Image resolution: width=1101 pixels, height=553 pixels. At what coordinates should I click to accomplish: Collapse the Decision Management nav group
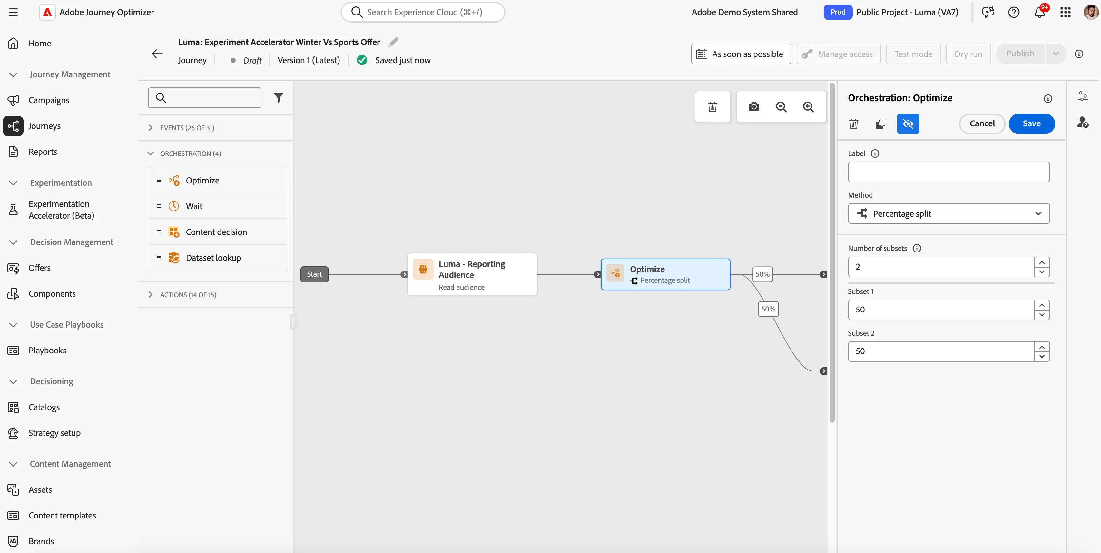pyautogui.click(x=13, y=242)
